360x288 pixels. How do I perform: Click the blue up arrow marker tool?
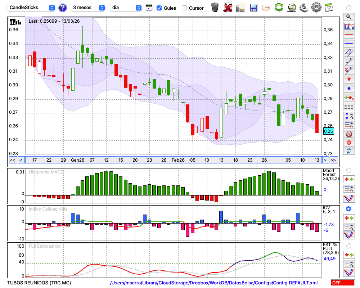[349, 89]
